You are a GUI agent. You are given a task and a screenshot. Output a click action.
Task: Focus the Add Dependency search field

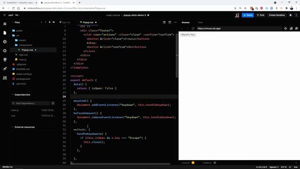30,103
